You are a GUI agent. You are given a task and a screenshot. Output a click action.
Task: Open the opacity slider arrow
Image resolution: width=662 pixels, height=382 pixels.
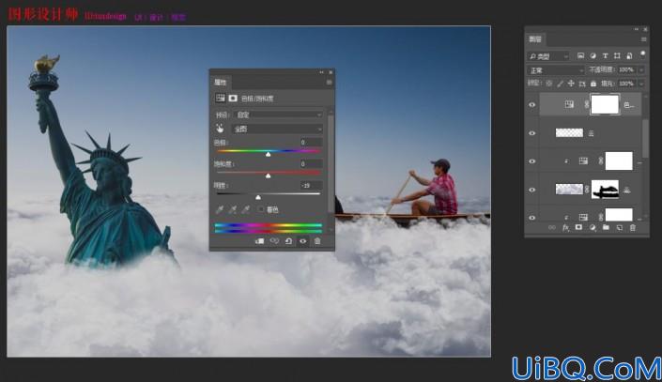pyautogui.click(x=641, y=69)
